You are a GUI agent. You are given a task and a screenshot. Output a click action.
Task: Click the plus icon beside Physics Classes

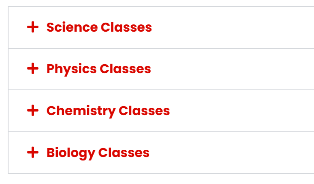(33, 69)
